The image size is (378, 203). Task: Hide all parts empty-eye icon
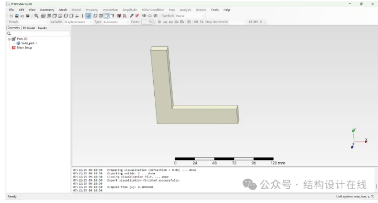150,16
